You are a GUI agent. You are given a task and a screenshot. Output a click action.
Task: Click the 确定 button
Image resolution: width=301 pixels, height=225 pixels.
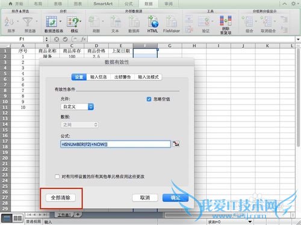click(175, 198)
